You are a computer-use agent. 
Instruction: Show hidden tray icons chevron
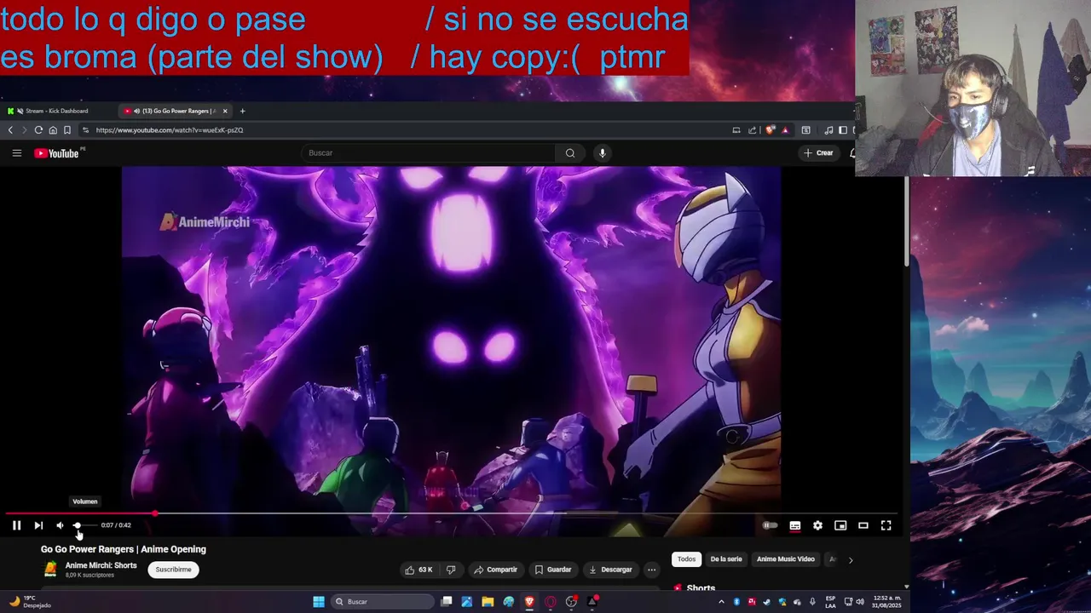pyautogui.click(x=721, y=602)
